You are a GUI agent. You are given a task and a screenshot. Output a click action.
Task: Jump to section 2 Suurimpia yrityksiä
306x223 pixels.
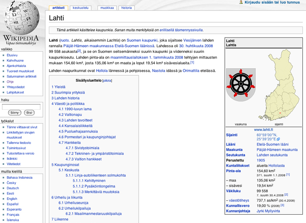coord(68,93)
